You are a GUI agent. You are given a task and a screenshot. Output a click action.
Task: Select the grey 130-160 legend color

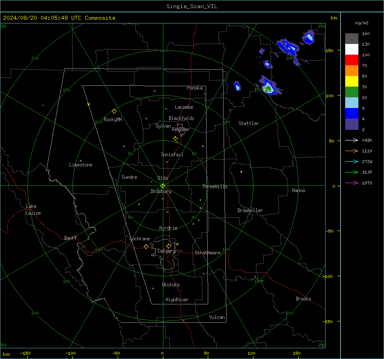pos(352,39)
